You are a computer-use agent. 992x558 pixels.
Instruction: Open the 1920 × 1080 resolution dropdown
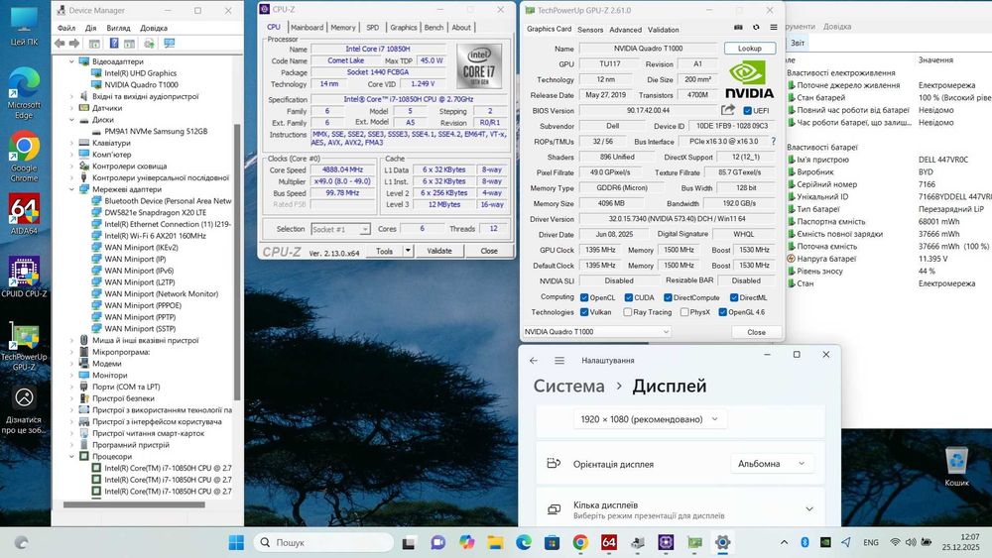point(649,419)
